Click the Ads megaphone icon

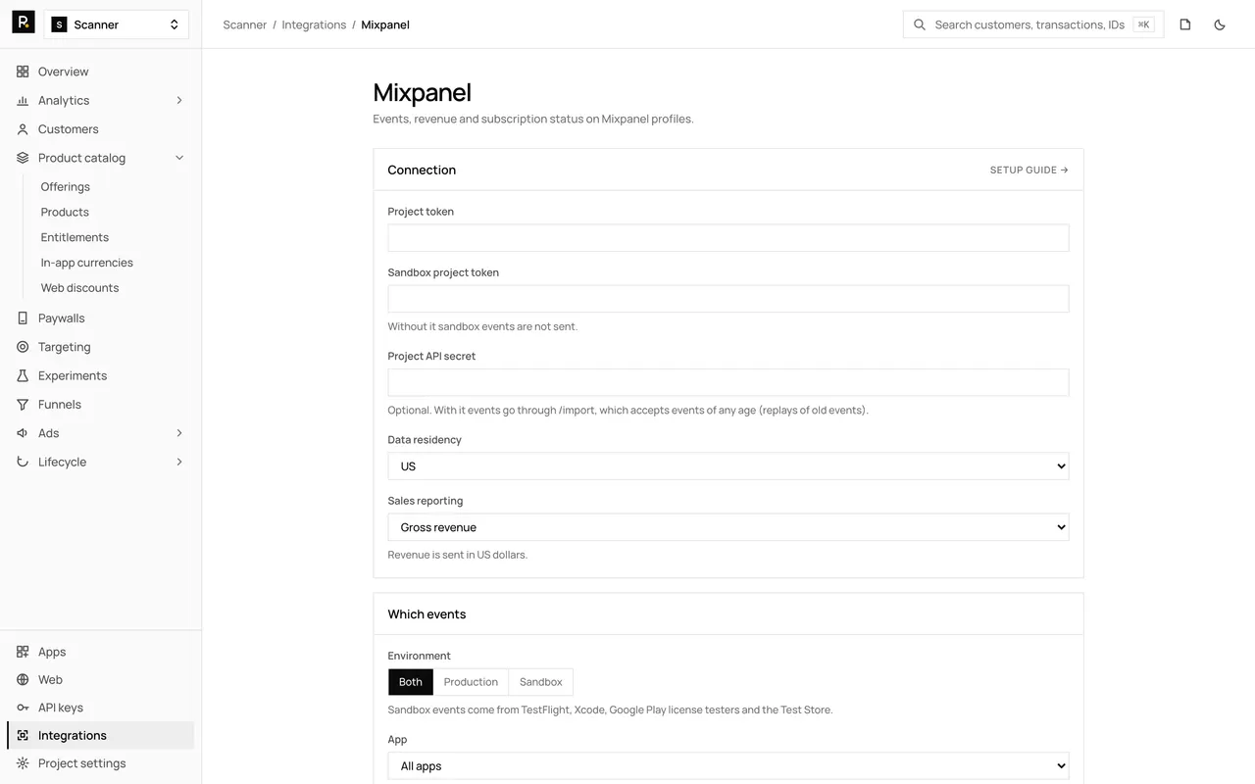pyautogui.click(x=23, y=433)
